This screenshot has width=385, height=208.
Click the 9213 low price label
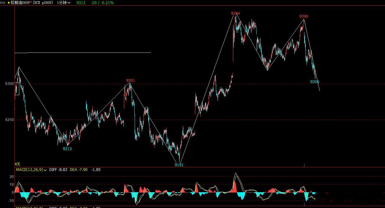[x=67, y=149]
